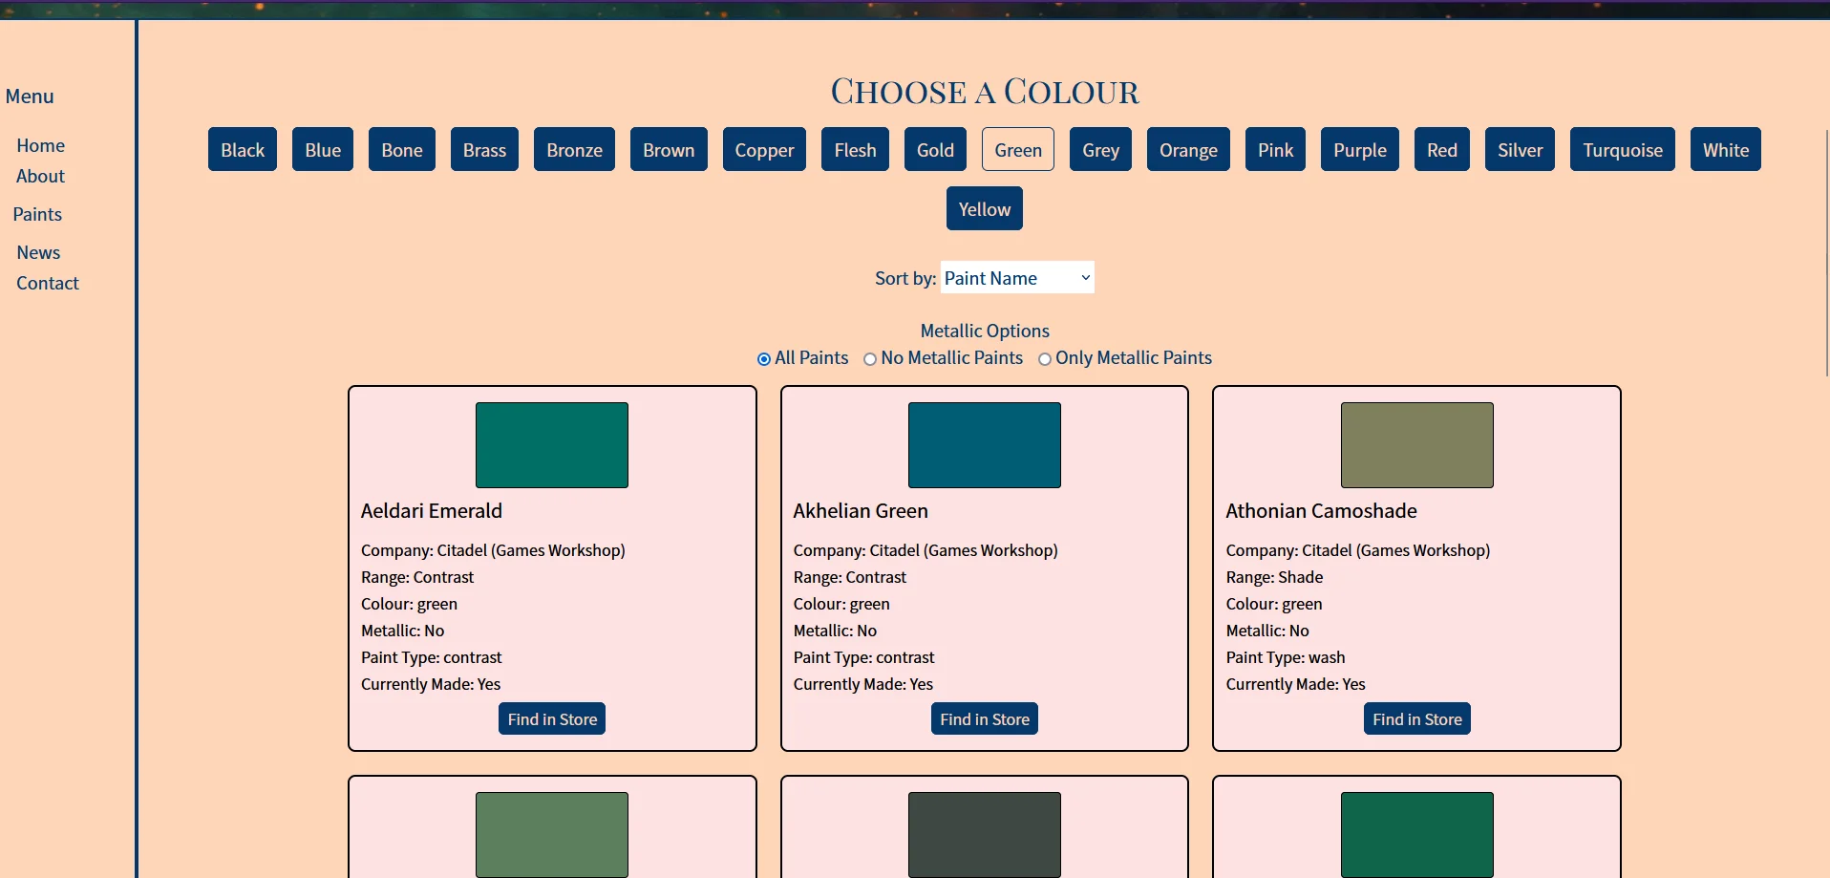This screenshot has height=878, width=1830.
Task: Click the Aeldari Emerald paint title
Action: [x=432, y=511]
